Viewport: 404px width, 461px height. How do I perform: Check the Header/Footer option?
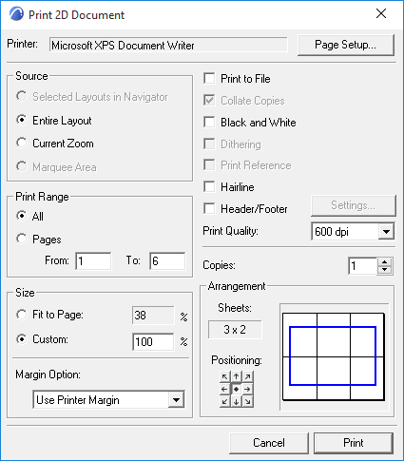209,208
